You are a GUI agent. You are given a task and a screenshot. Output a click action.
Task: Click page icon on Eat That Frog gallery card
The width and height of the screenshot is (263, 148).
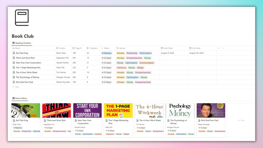click(14, 120)
